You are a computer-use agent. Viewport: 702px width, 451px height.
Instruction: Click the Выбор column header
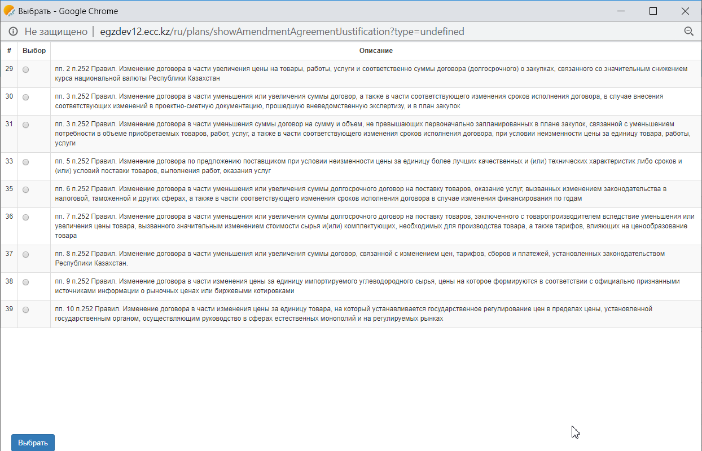point(34,51)
